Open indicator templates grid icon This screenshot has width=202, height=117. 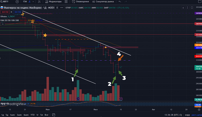pyautogui.click(x=66, y=1)
